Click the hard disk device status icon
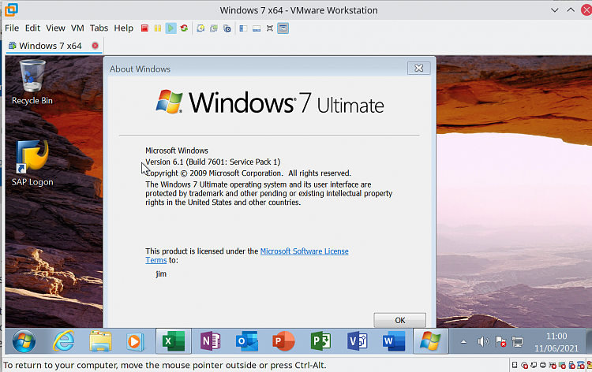The image size is (592, 372). click(x=515, y=365)
